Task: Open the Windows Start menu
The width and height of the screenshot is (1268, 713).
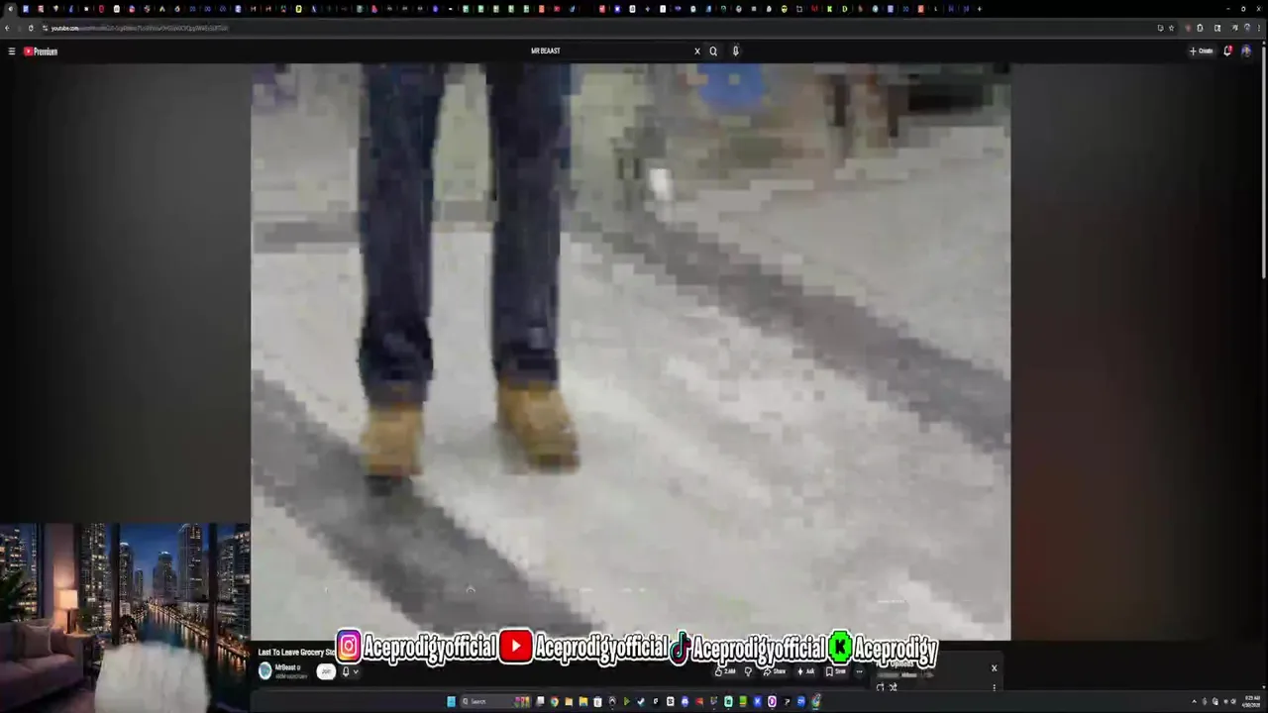Action: [x=451, y=701]
